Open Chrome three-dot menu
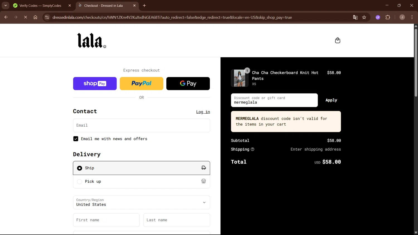The image size is (418, 235). click(412, 17)
